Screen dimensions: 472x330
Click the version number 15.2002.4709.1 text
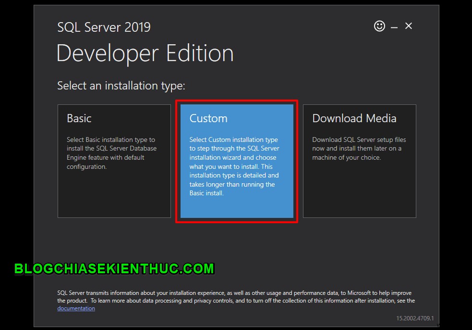pos(415,318)
